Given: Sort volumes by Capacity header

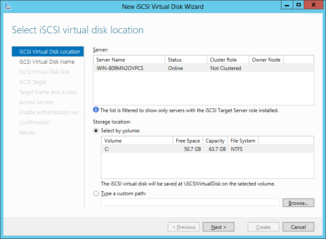Looking at the screenshot, I should point(215,140).
